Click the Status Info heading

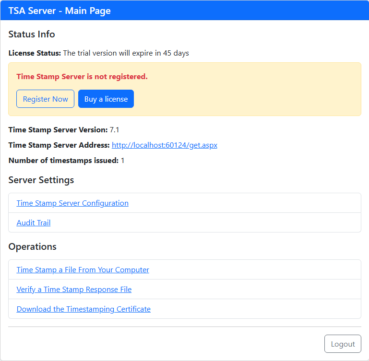click(x=32, y=34)
